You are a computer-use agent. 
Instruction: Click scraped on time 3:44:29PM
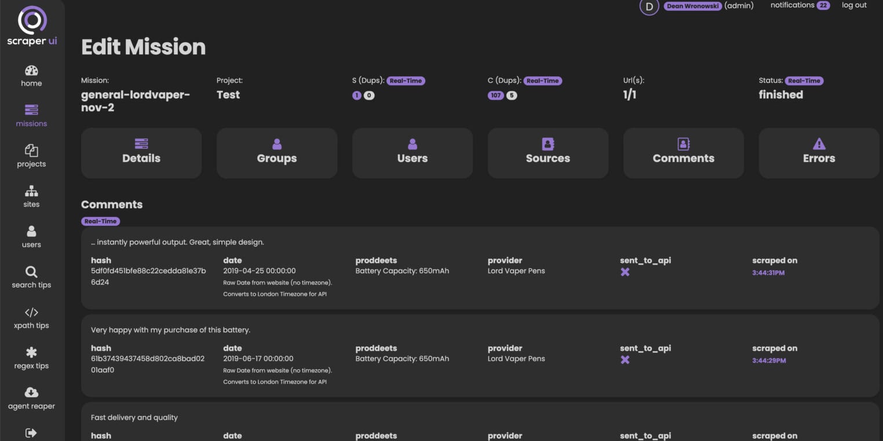pyautogui.click(x=769, y=361)
